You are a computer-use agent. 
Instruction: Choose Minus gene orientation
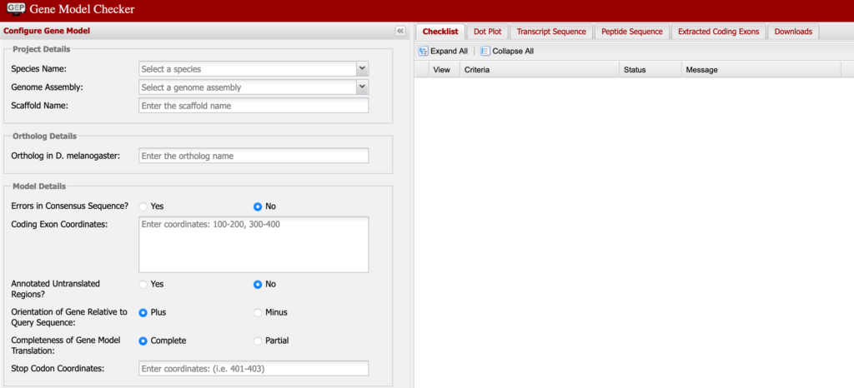[258, 312]
